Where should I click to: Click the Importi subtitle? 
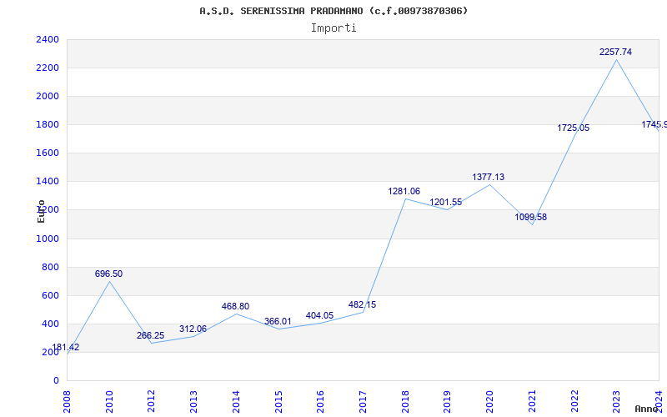pyautogui.click(x=333, y=28)
